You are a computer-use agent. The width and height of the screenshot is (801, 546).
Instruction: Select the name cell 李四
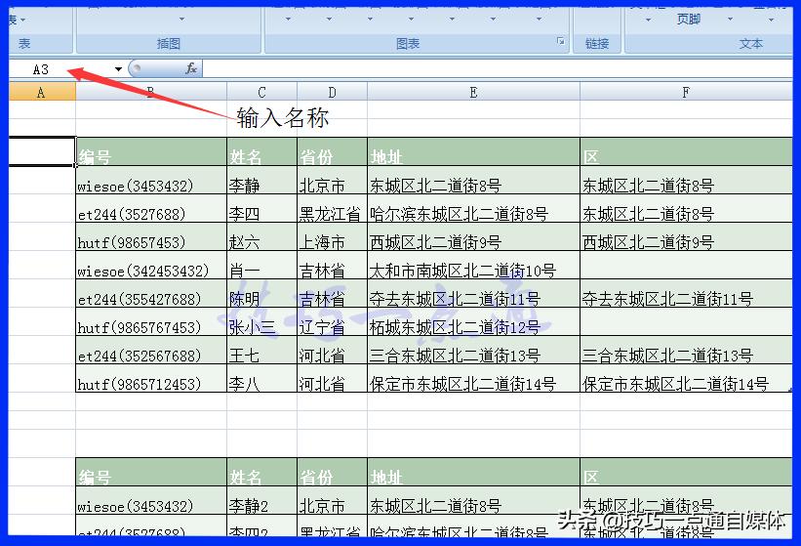pos(262,209)
